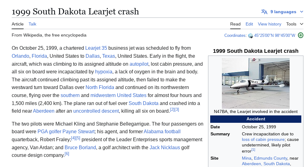Image resolution: width=305 pixels, height=167 pixels.
Task: Click the globe icon beside coordinates
Action: point(251,36)
